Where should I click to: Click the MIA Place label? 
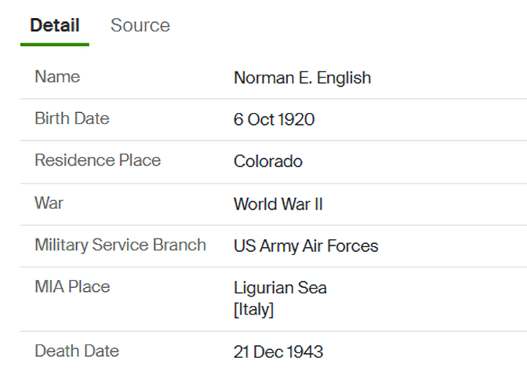[72, 286]
